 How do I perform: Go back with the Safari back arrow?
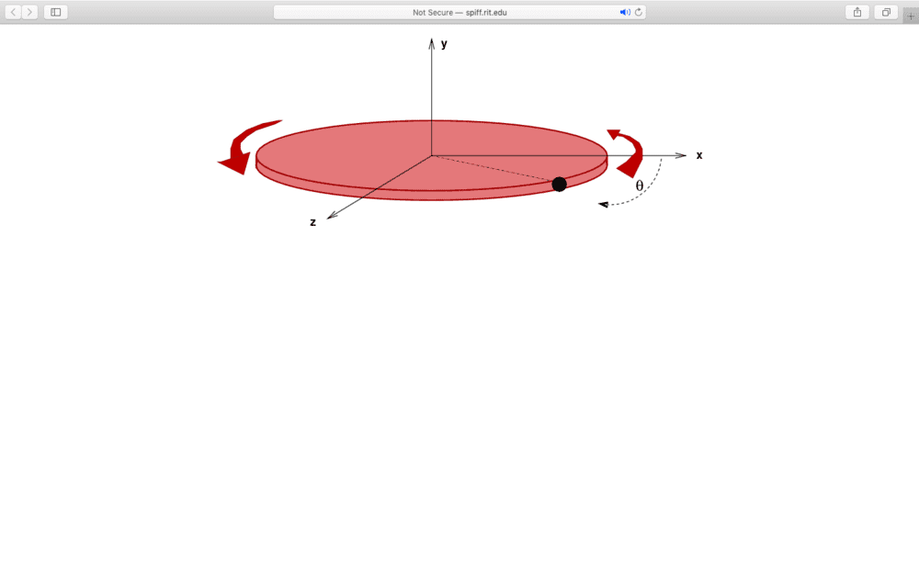pos(14,12)
